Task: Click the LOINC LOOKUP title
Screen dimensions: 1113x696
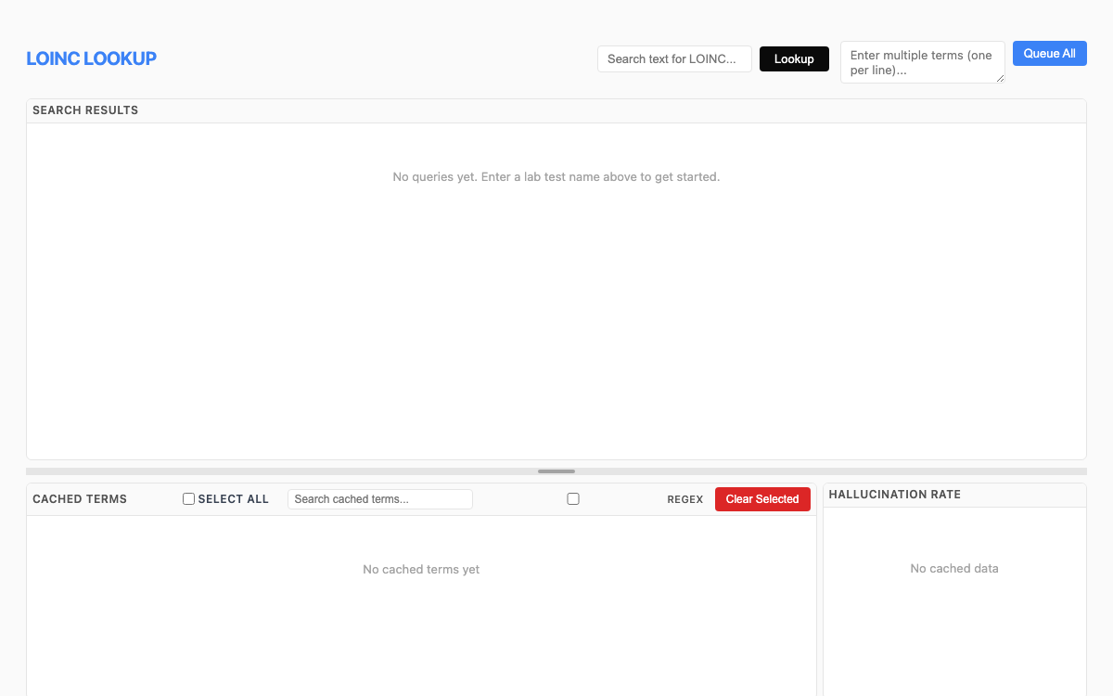Action: [91, 58]
